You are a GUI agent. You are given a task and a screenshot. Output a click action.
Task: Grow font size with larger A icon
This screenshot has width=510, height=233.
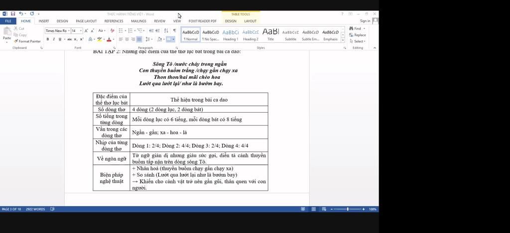point(87,30)
